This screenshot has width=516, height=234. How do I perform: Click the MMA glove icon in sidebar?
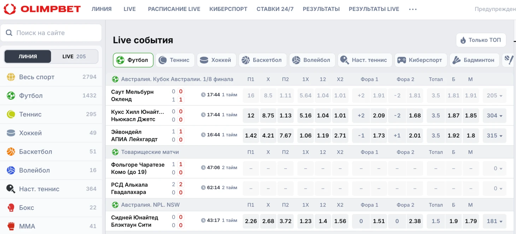pos(11,227)
